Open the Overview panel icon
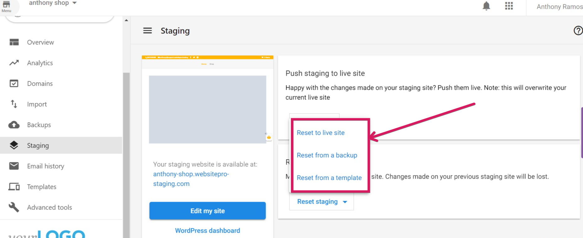Image resolution: width=583 pixels, height=238 pixels. pos(14,42)
